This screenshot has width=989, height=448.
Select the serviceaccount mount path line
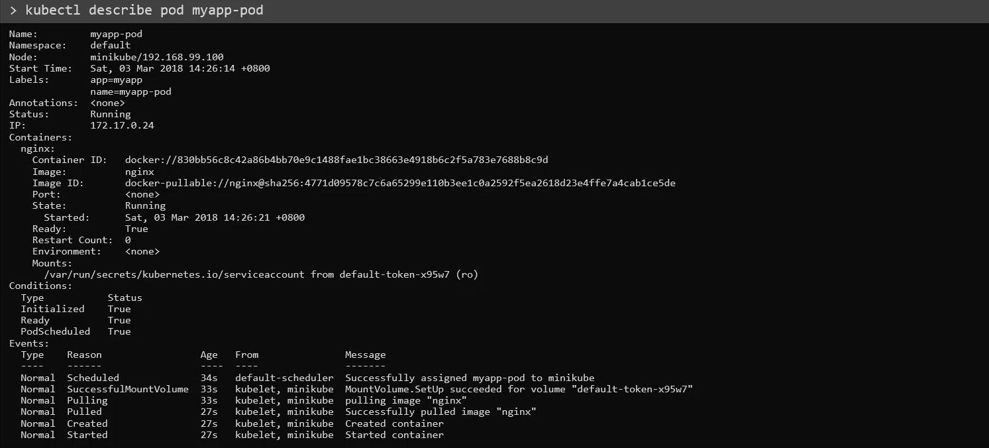coord(260,274)
